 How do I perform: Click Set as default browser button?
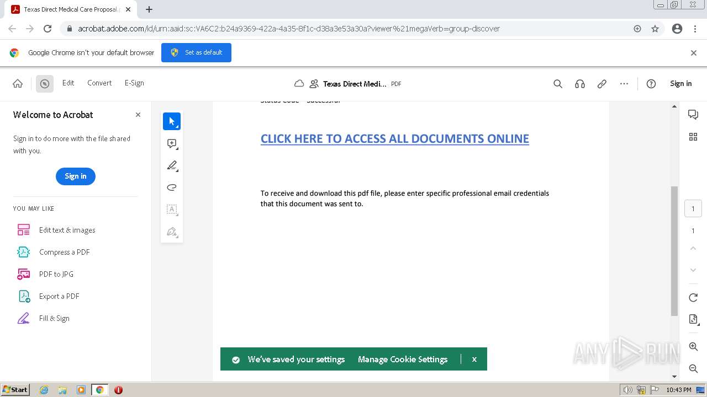(x=196, y=52)
